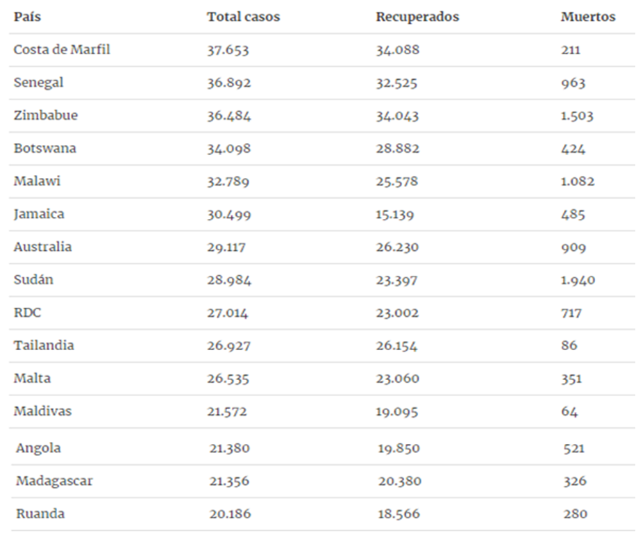Click the Total casos column header

[244, 17]
